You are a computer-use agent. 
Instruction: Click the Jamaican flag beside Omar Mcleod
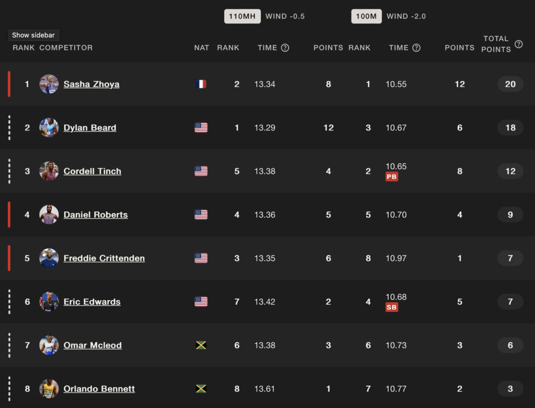point(201,345)
